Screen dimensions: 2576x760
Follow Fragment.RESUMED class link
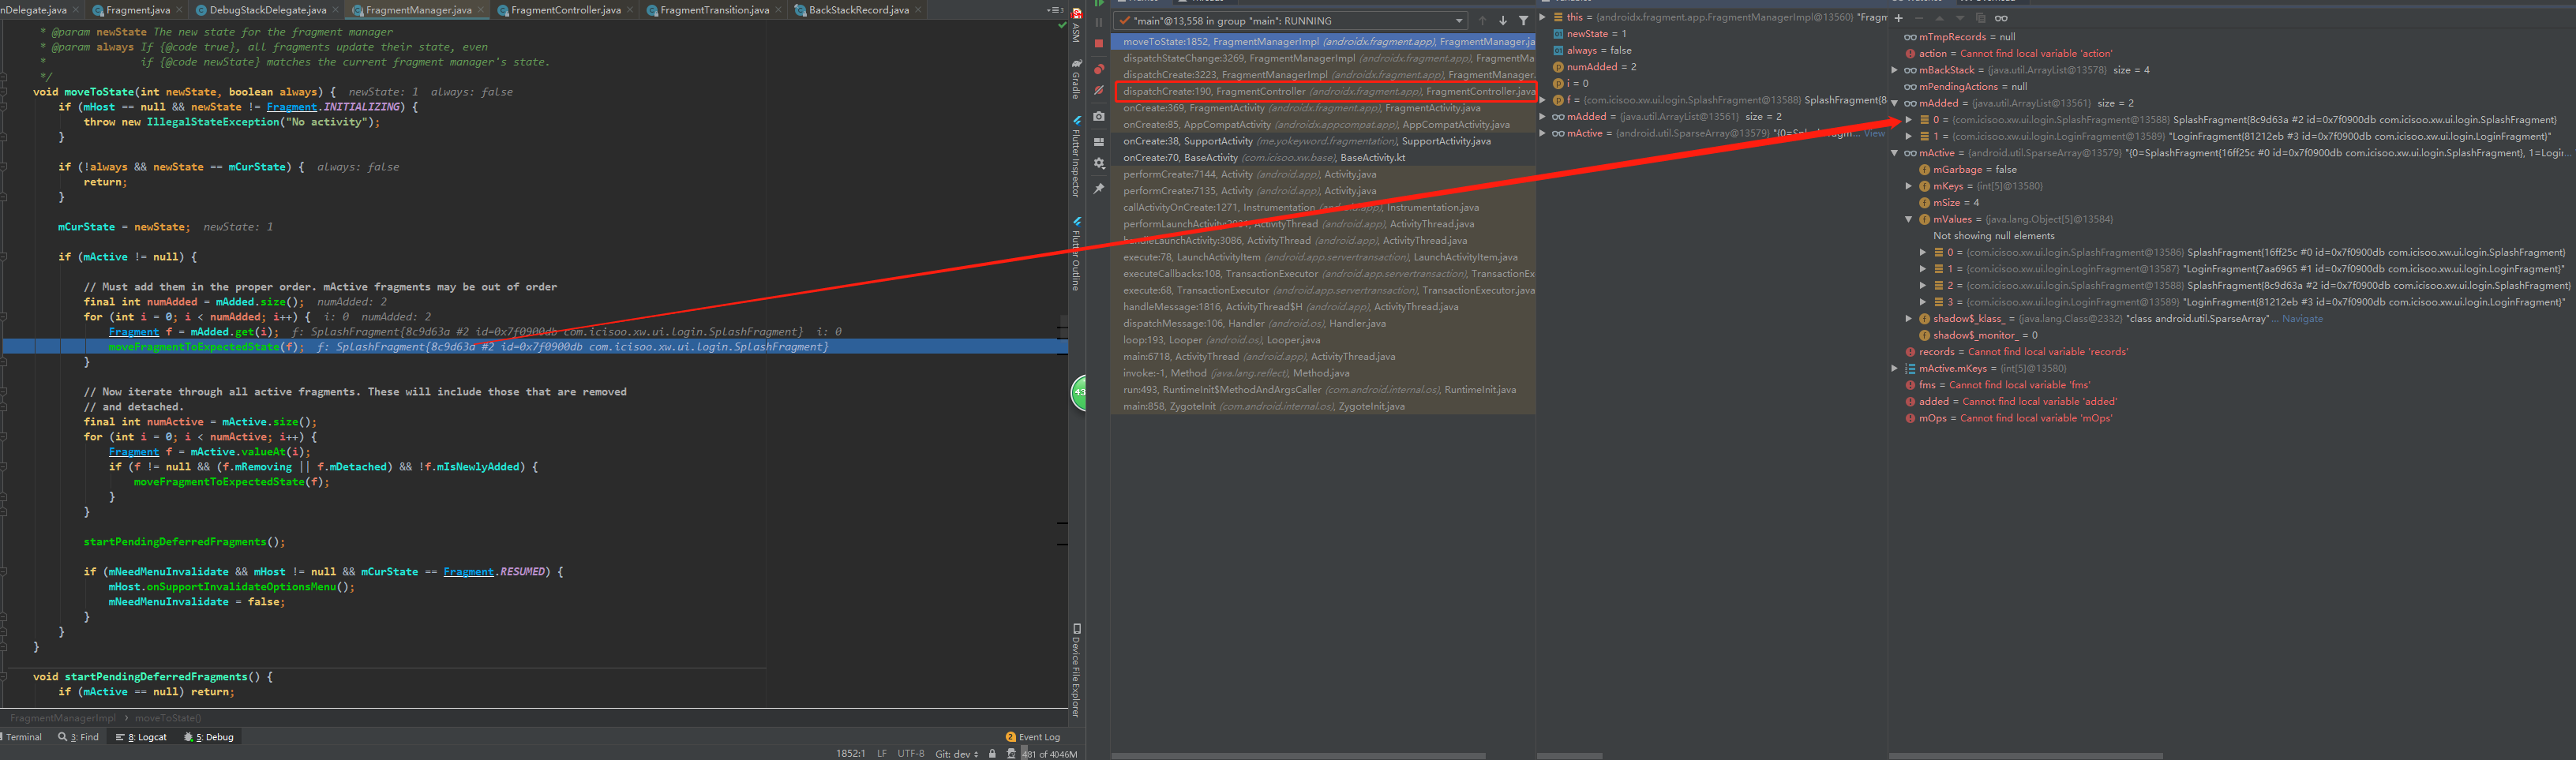click(469, 572)
